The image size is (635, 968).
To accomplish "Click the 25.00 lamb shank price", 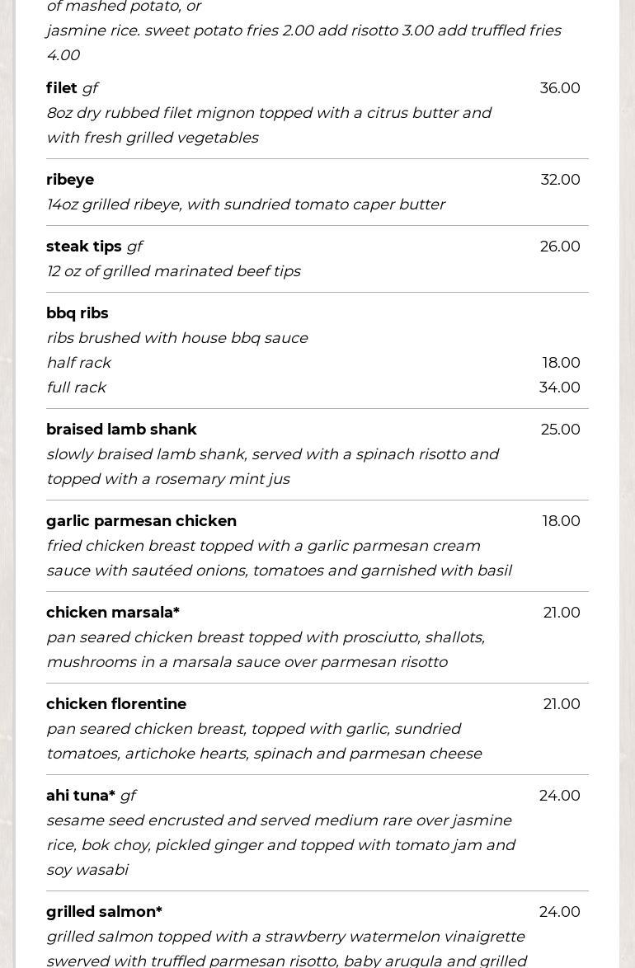I will (560, 430).
